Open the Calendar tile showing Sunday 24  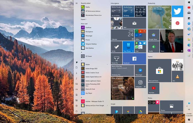[x=122, y=35]
